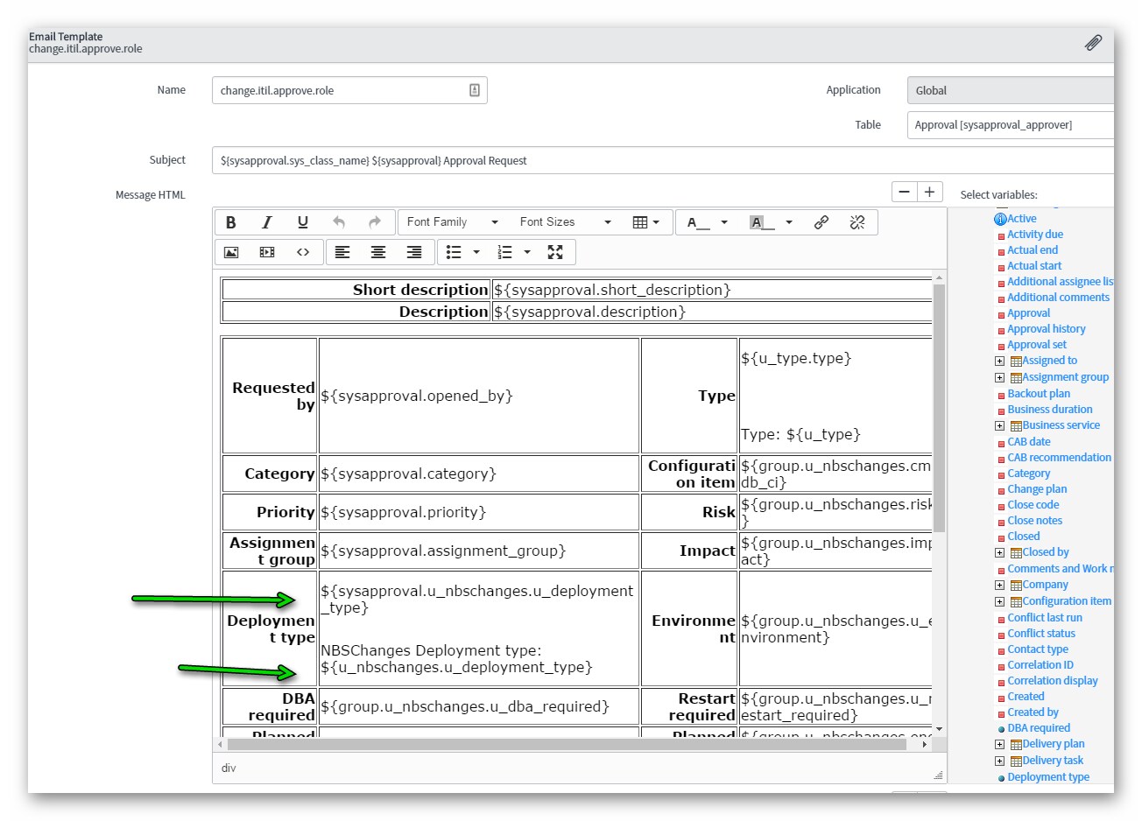Open the Font Sizes dropdown
Image resolution: width=1142 pixels, height=821 pixels.
(x=565, y=222)
